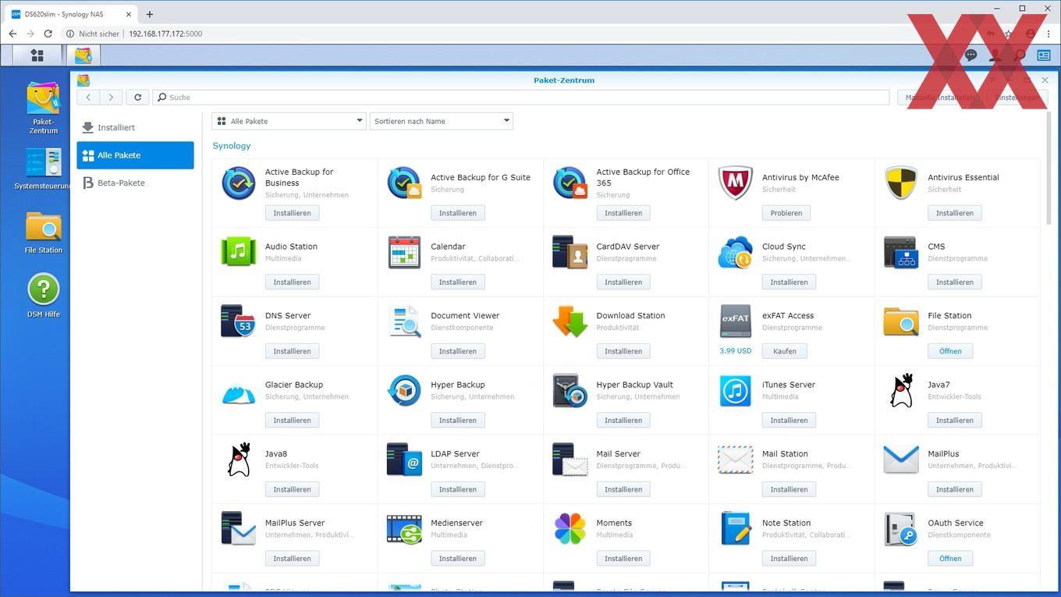Click MailPlus envelope icon
Screen dimensions: 1061x597
click(x=901, y=460)
